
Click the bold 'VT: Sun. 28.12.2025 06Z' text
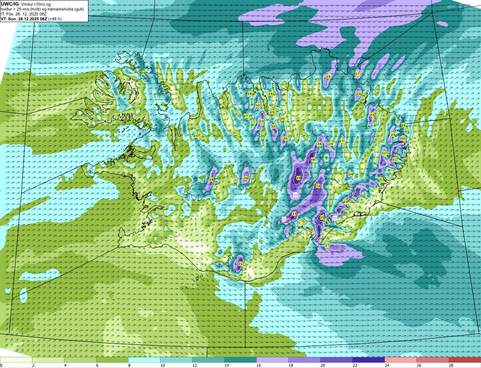coord(24,18)
